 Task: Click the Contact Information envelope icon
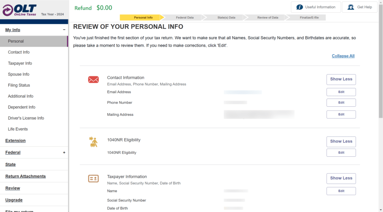coord(93,79)
